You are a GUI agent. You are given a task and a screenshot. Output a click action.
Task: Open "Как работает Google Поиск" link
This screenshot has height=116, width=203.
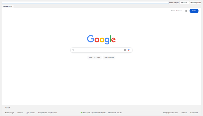48,113
